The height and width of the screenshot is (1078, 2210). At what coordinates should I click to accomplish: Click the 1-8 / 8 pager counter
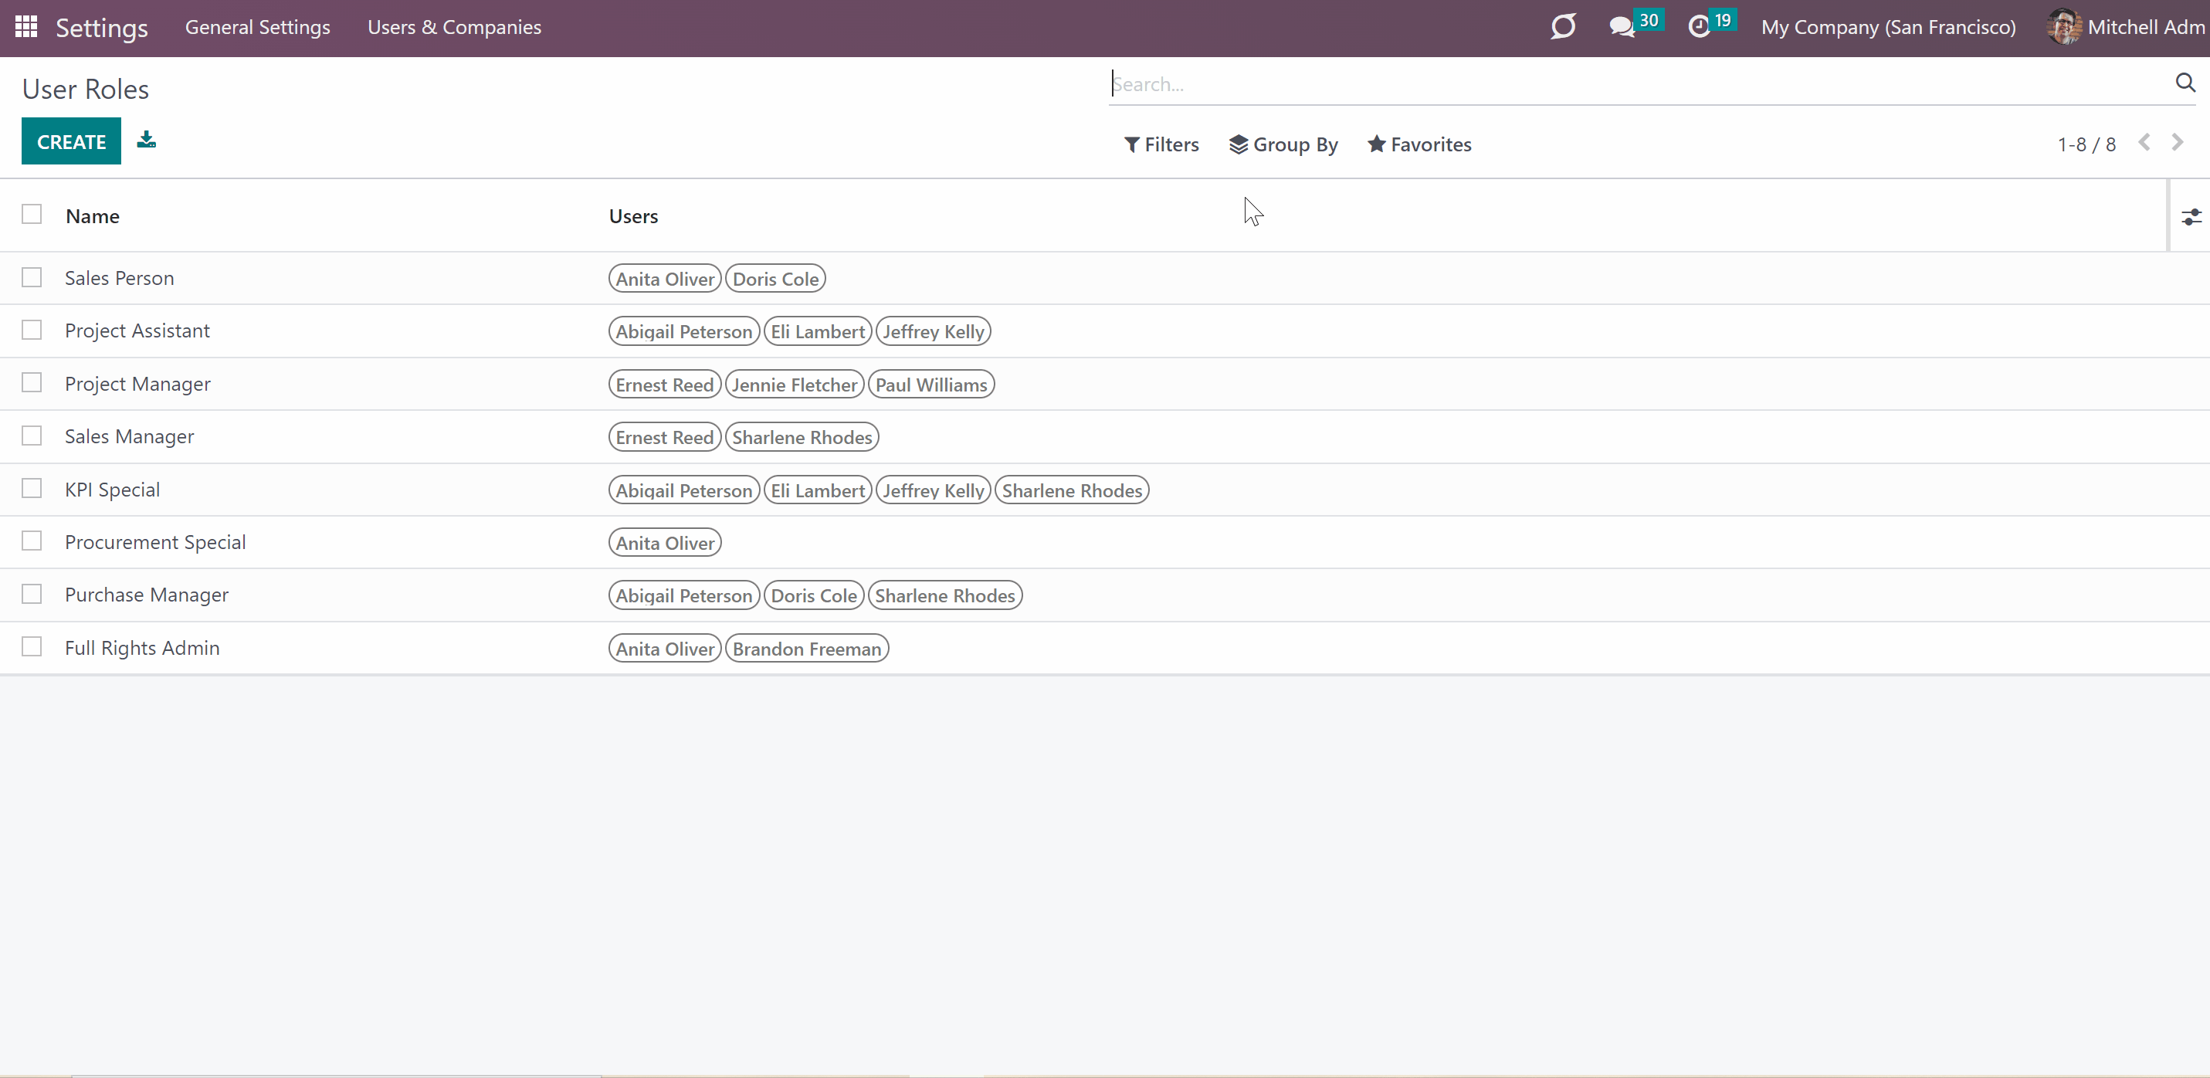[x=2086, y=144]
